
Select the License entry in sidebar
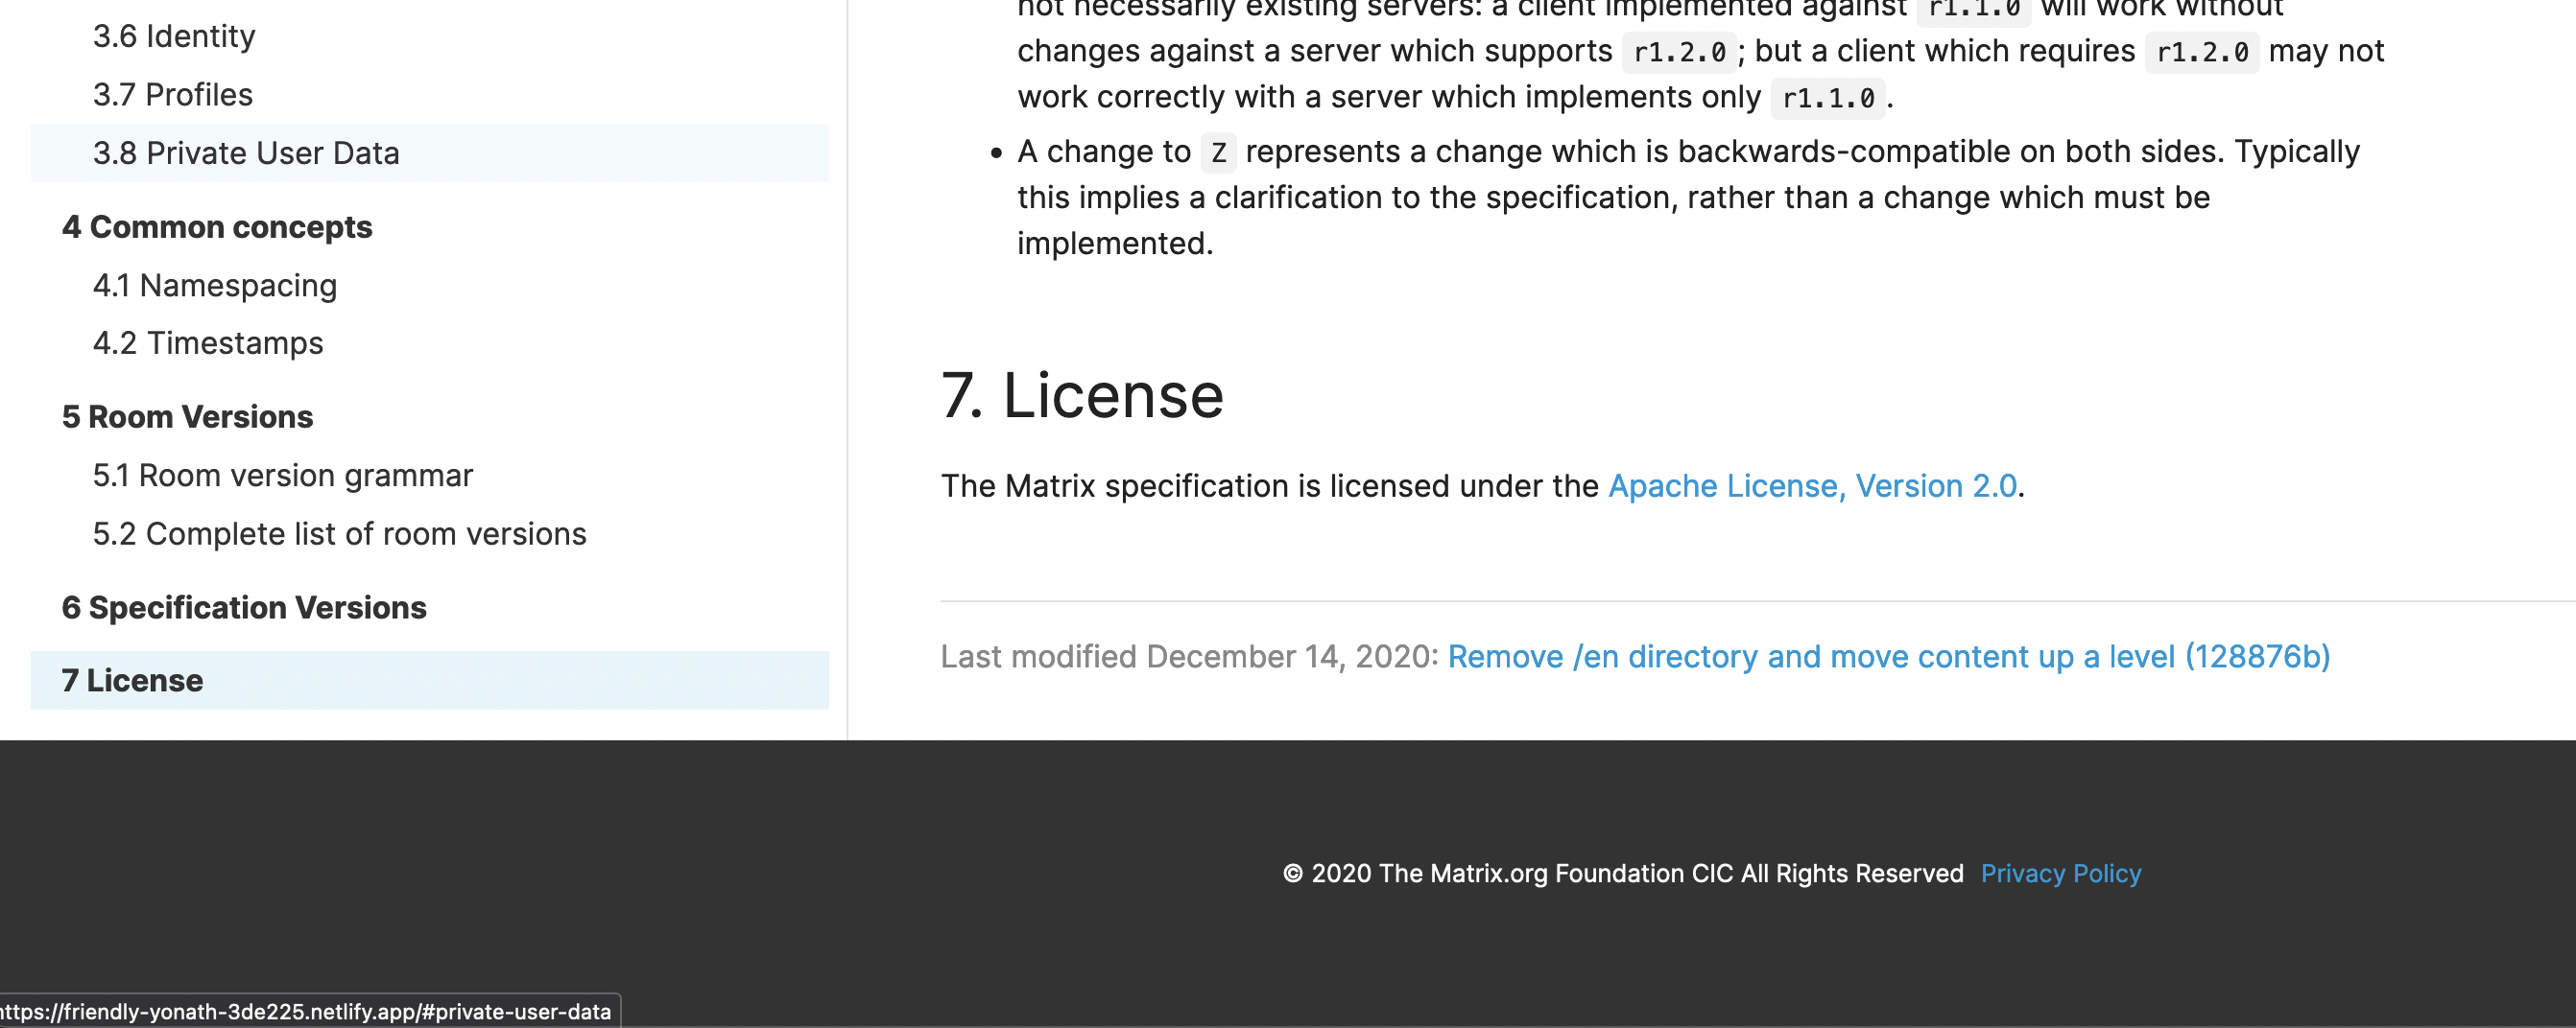[x=132, y=680]
